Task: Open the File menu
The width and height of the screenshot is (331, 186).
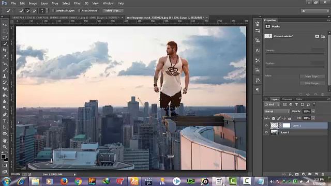Action: [13, 4]
